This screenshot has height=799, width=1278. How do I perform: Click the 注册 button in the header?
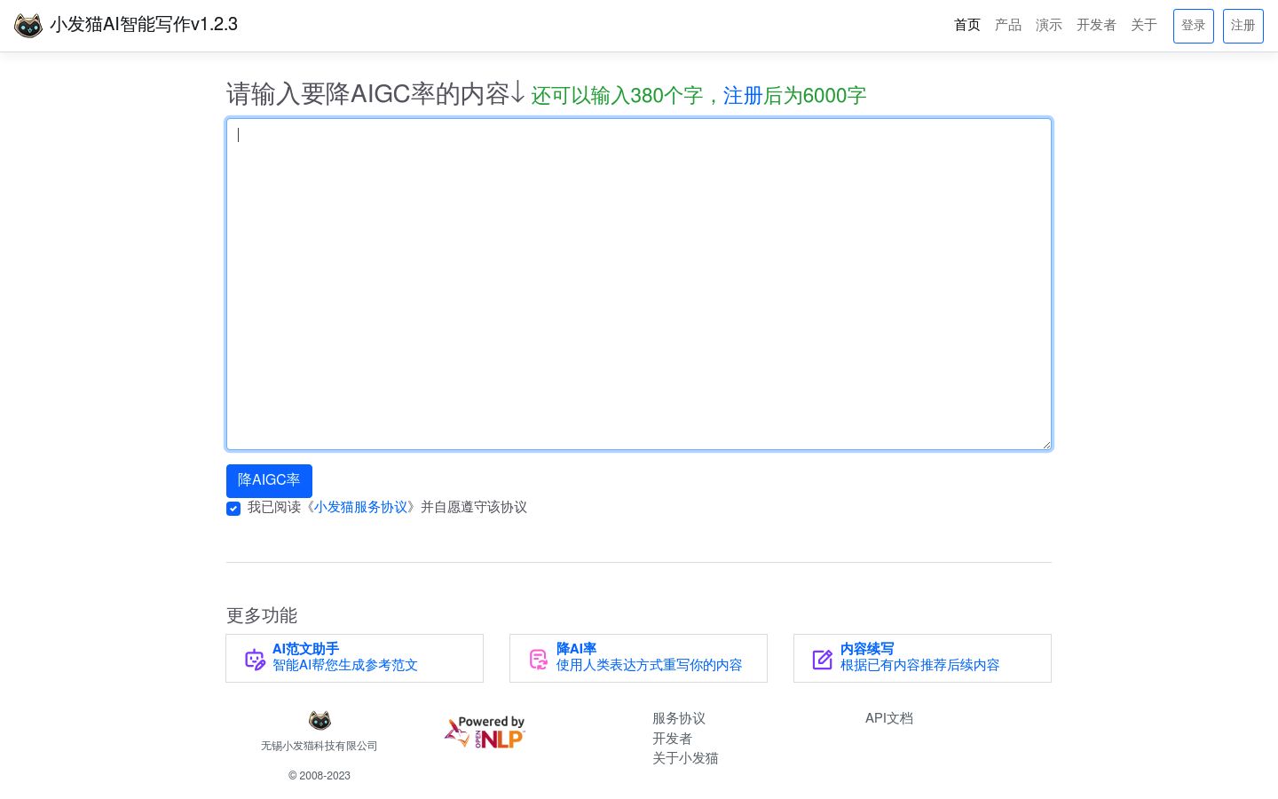click(x=1243, y=26)
